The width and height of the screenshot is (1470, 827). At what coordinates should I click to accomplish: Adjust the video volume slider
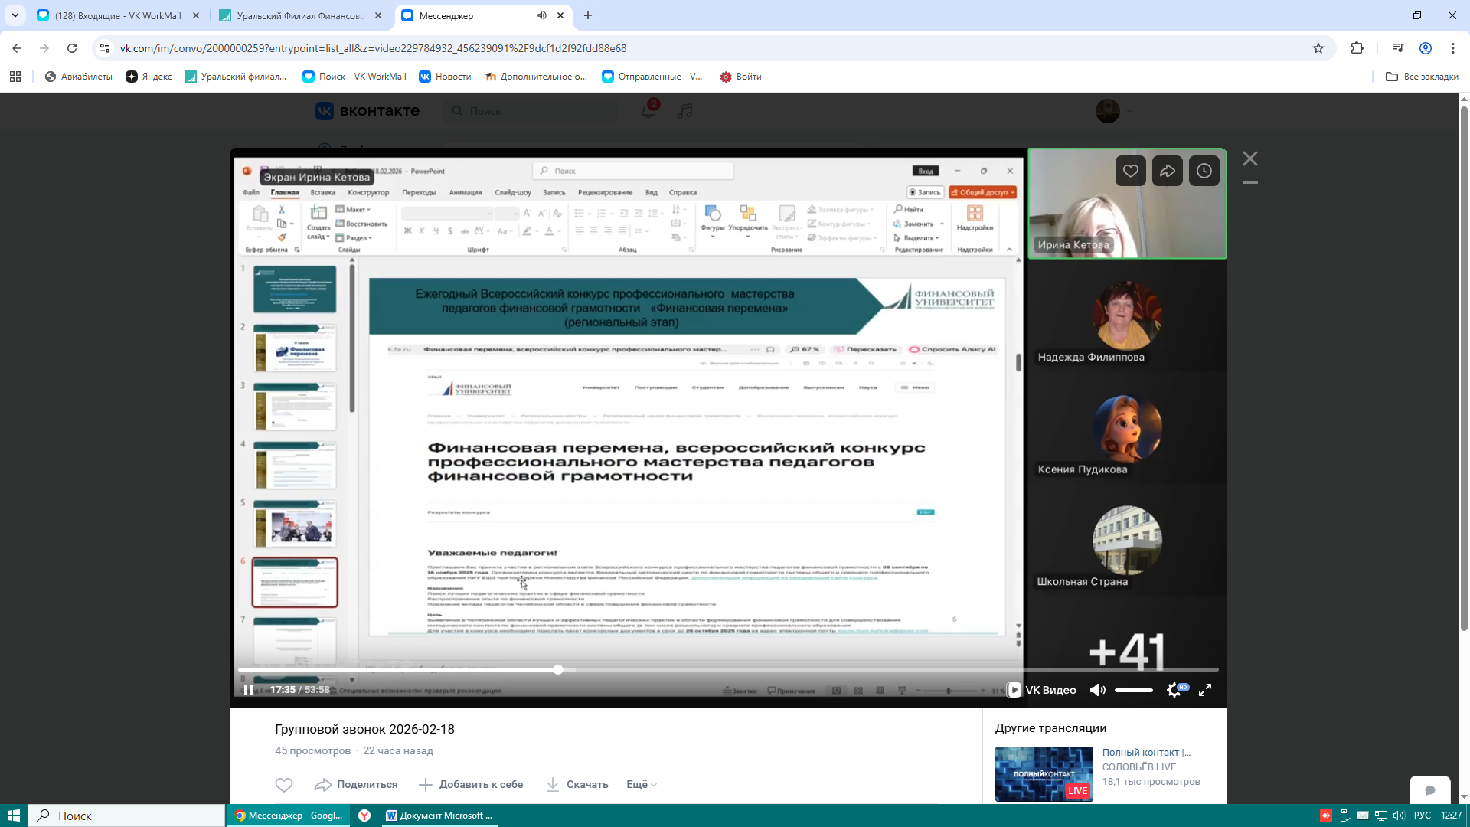(1133, 690)
